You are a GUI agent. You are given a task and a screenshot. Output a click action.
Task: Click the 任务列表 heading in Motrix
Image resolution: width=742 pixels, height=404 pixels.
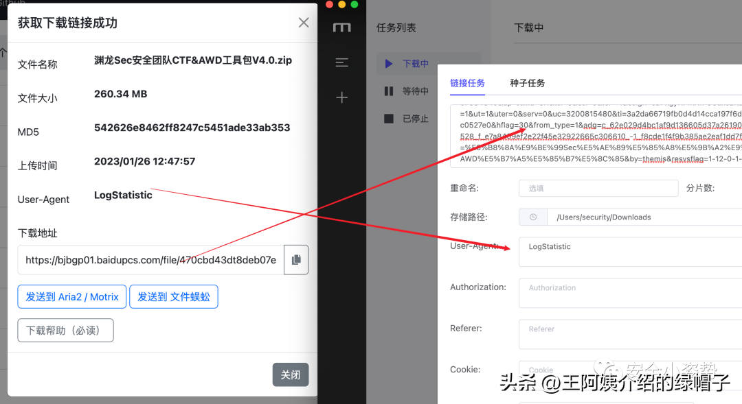pyautogui.click(x=396, y=28)
